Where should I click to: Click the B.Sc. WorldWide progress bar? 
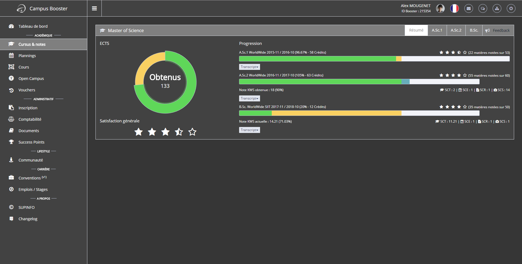click(x=359, y=113)
